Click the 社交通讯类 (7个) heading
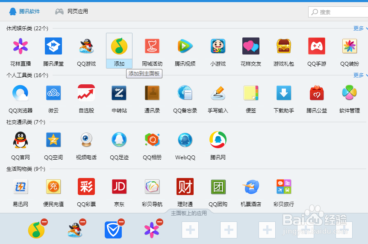 26,122
